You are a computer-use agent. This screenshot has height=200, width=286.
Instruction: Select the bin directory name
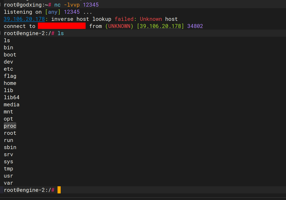8,47
